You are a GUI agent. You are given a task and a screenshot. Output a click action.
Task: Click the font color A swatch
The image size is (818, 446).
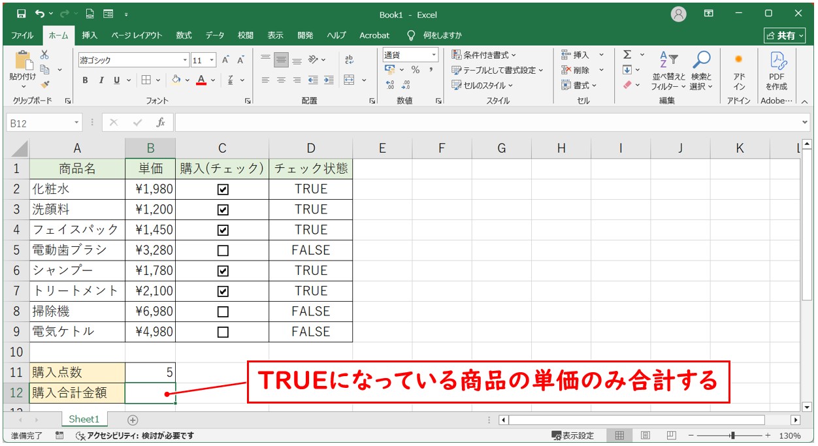[x=201, y=80]
